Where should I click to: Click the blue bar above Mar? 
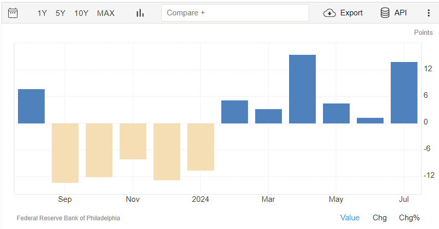(269, 116)
